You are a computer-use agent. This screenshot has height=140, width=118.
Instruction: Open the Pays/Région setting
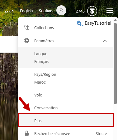(66, 78)
